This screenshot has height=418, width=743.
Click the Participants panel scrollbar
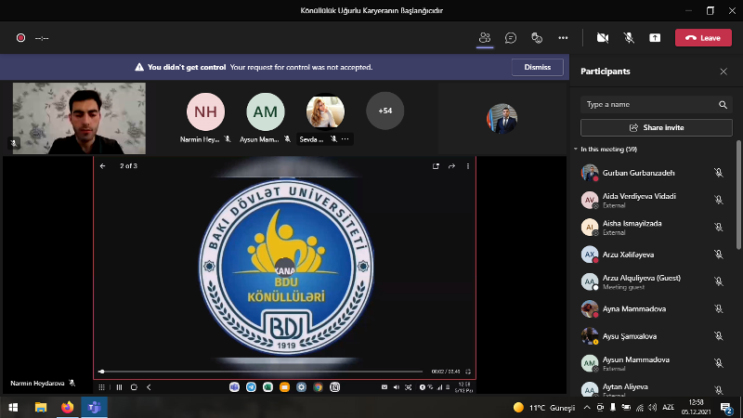pyautogui.click(x=738, y=194)
